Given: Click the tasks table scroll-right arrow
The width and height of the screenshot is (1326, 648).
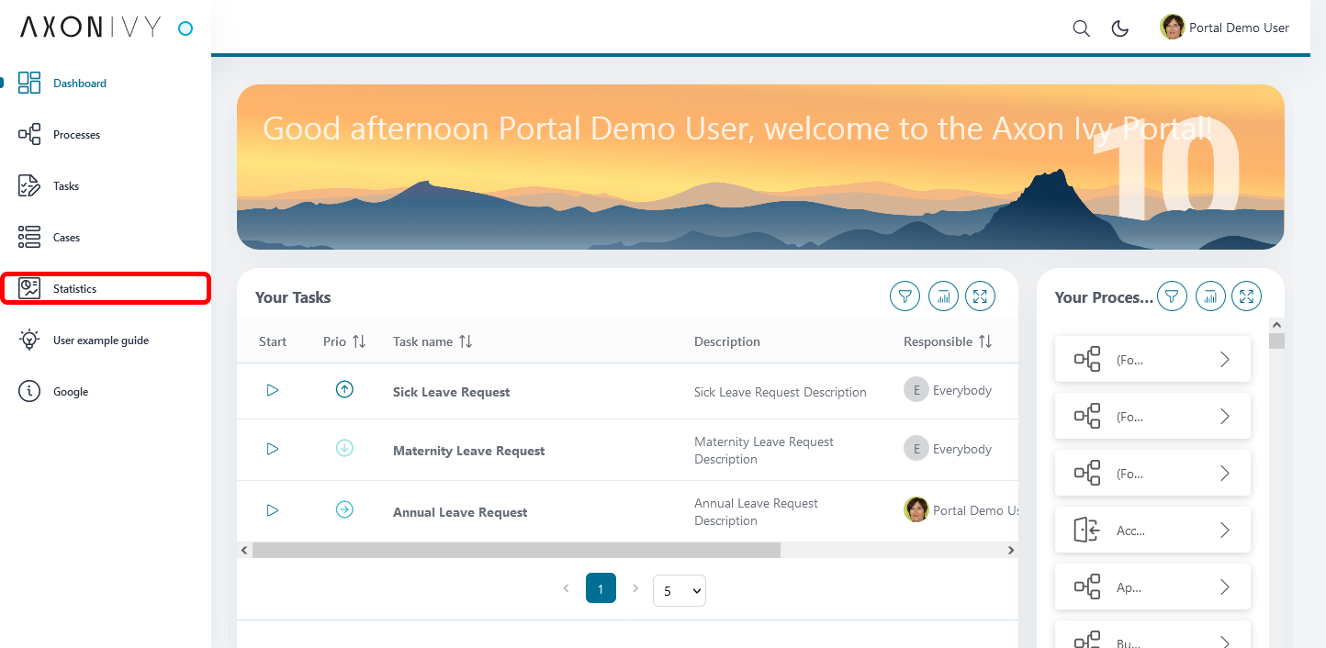Looking at the screenshot, I should pos(1011,550).
